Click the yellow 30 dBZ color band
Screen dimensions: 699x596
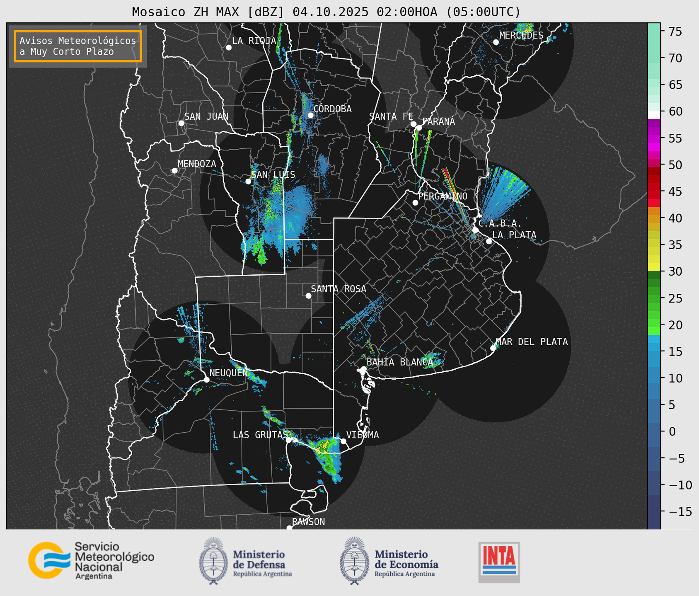click(x=653, y=267)
